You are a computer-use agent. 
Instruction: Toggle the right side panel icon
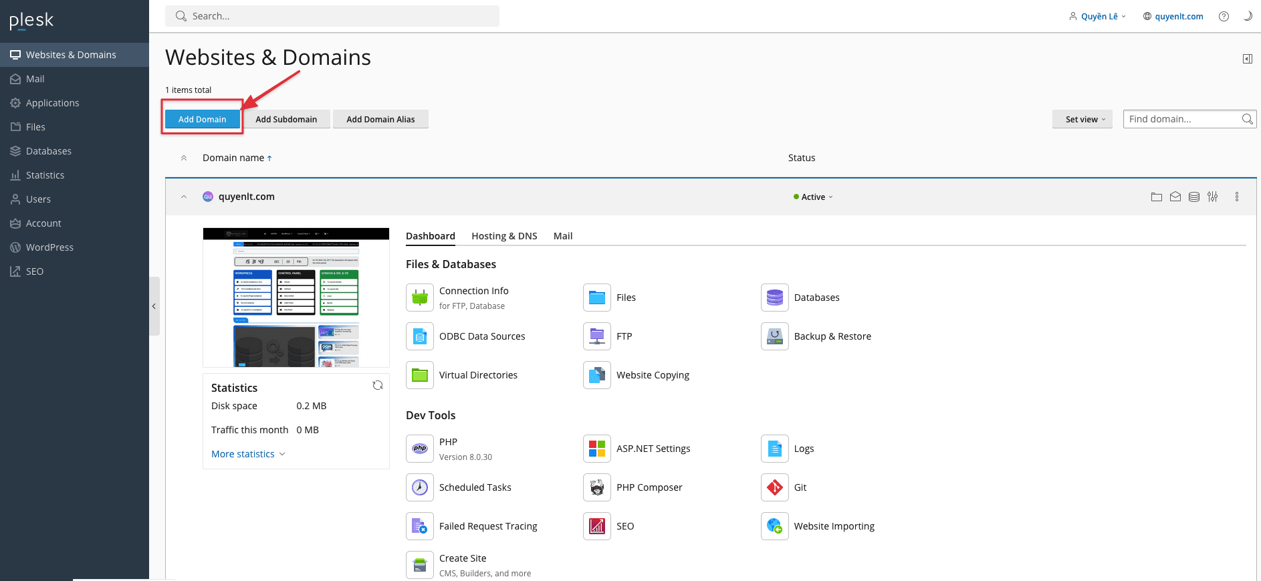point(1247,59)
